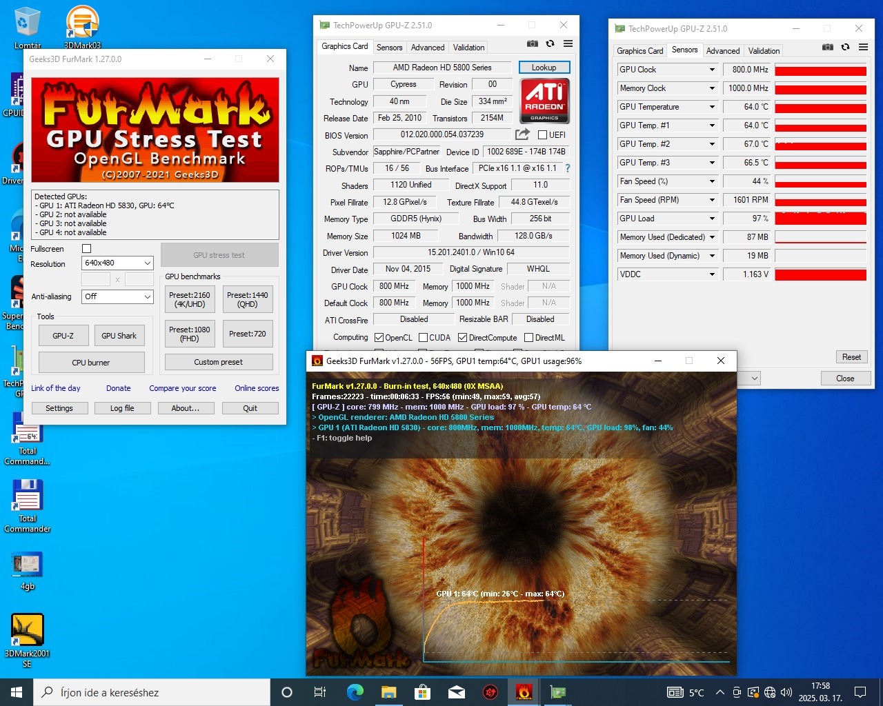Click the GPU-Z taskbar icon
This screenshot has height=706, width=883.
pos(557,692)
